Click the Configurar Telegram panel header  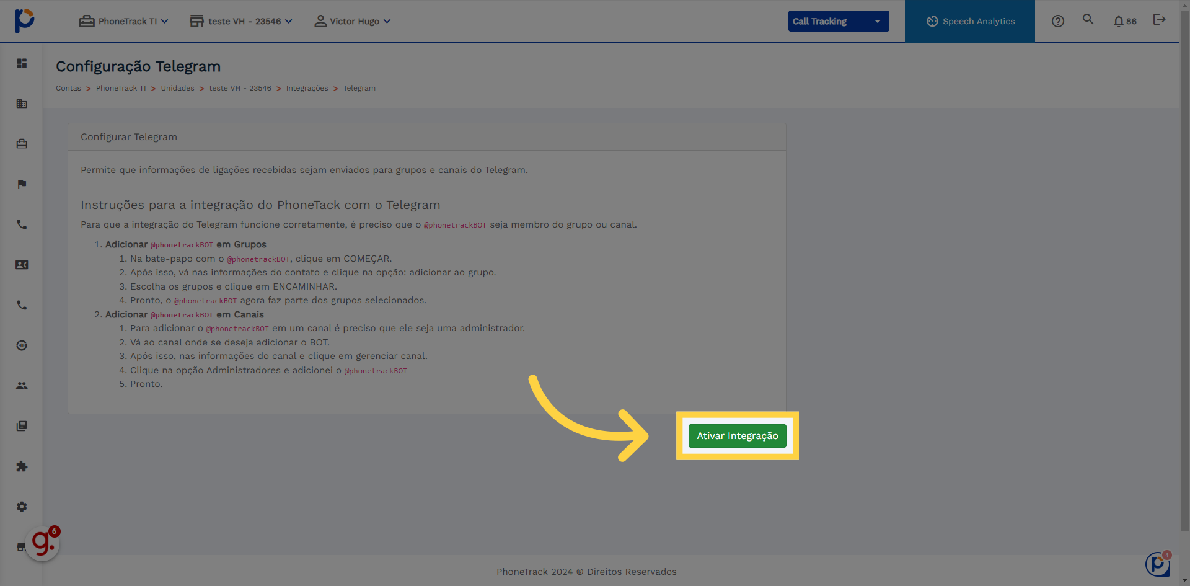pos(427,137)
